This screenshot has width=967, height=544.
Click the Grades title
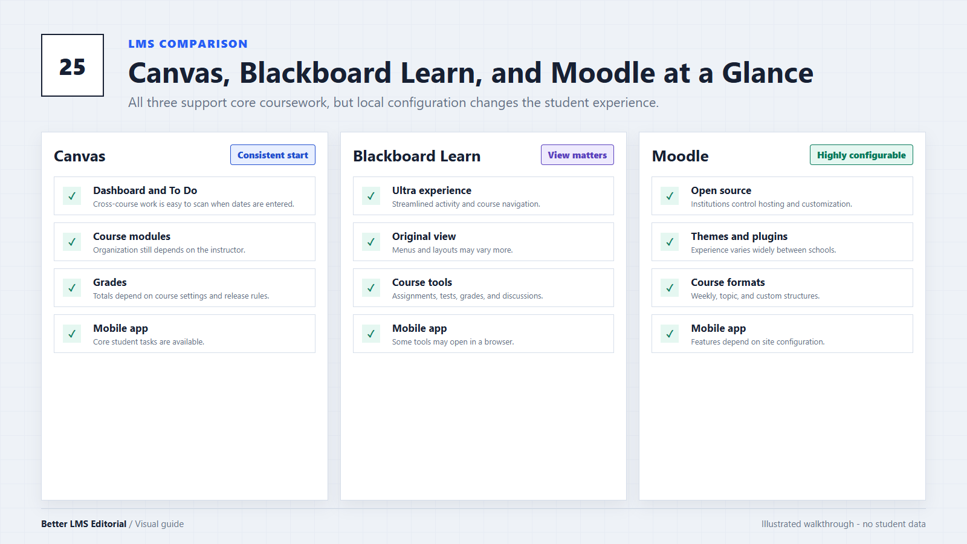110,282
